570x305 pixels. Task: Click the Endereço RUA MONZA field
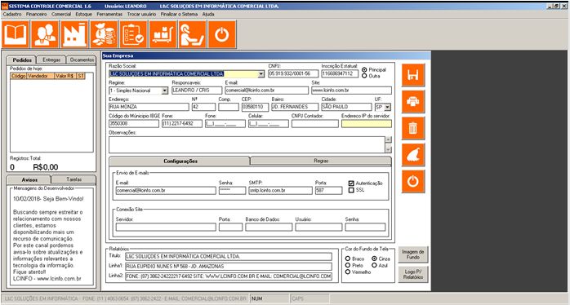click(149, 107)
